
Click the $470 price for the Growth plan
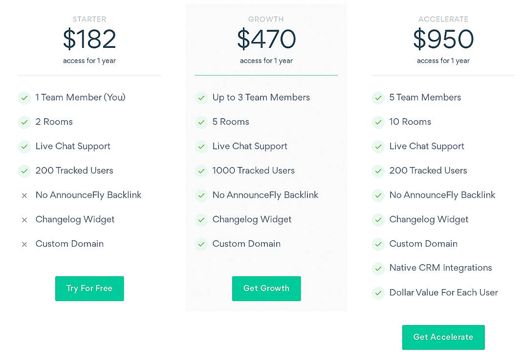coord(266,40)
